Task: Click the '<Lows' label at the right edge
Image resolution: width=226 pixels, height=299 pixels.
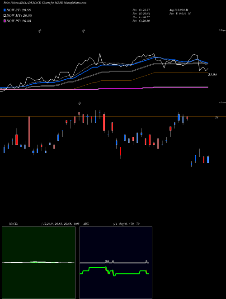Action: [x=222, y=102]
